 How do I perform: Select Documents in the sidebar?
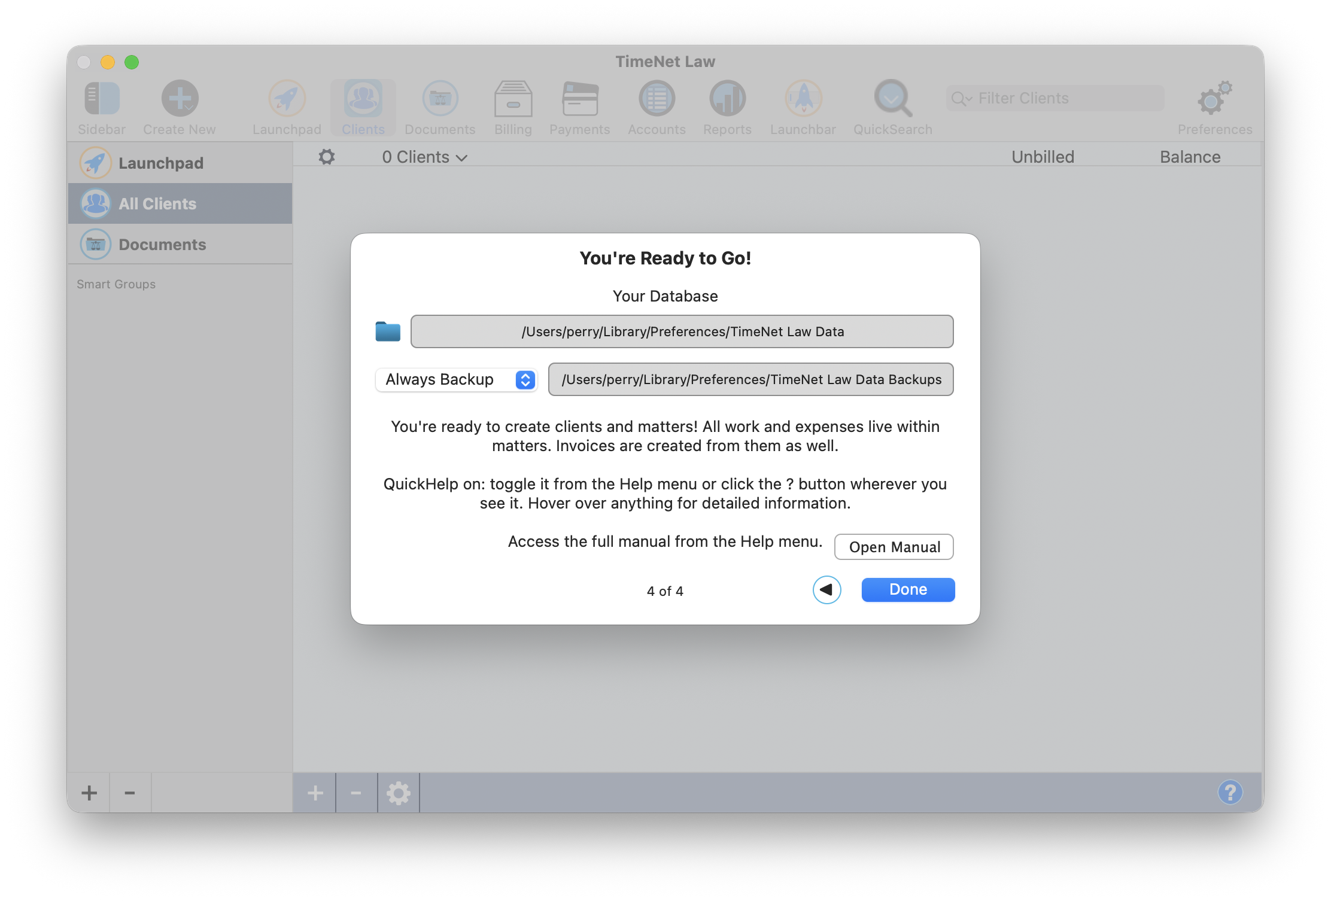tap(180, 244)
